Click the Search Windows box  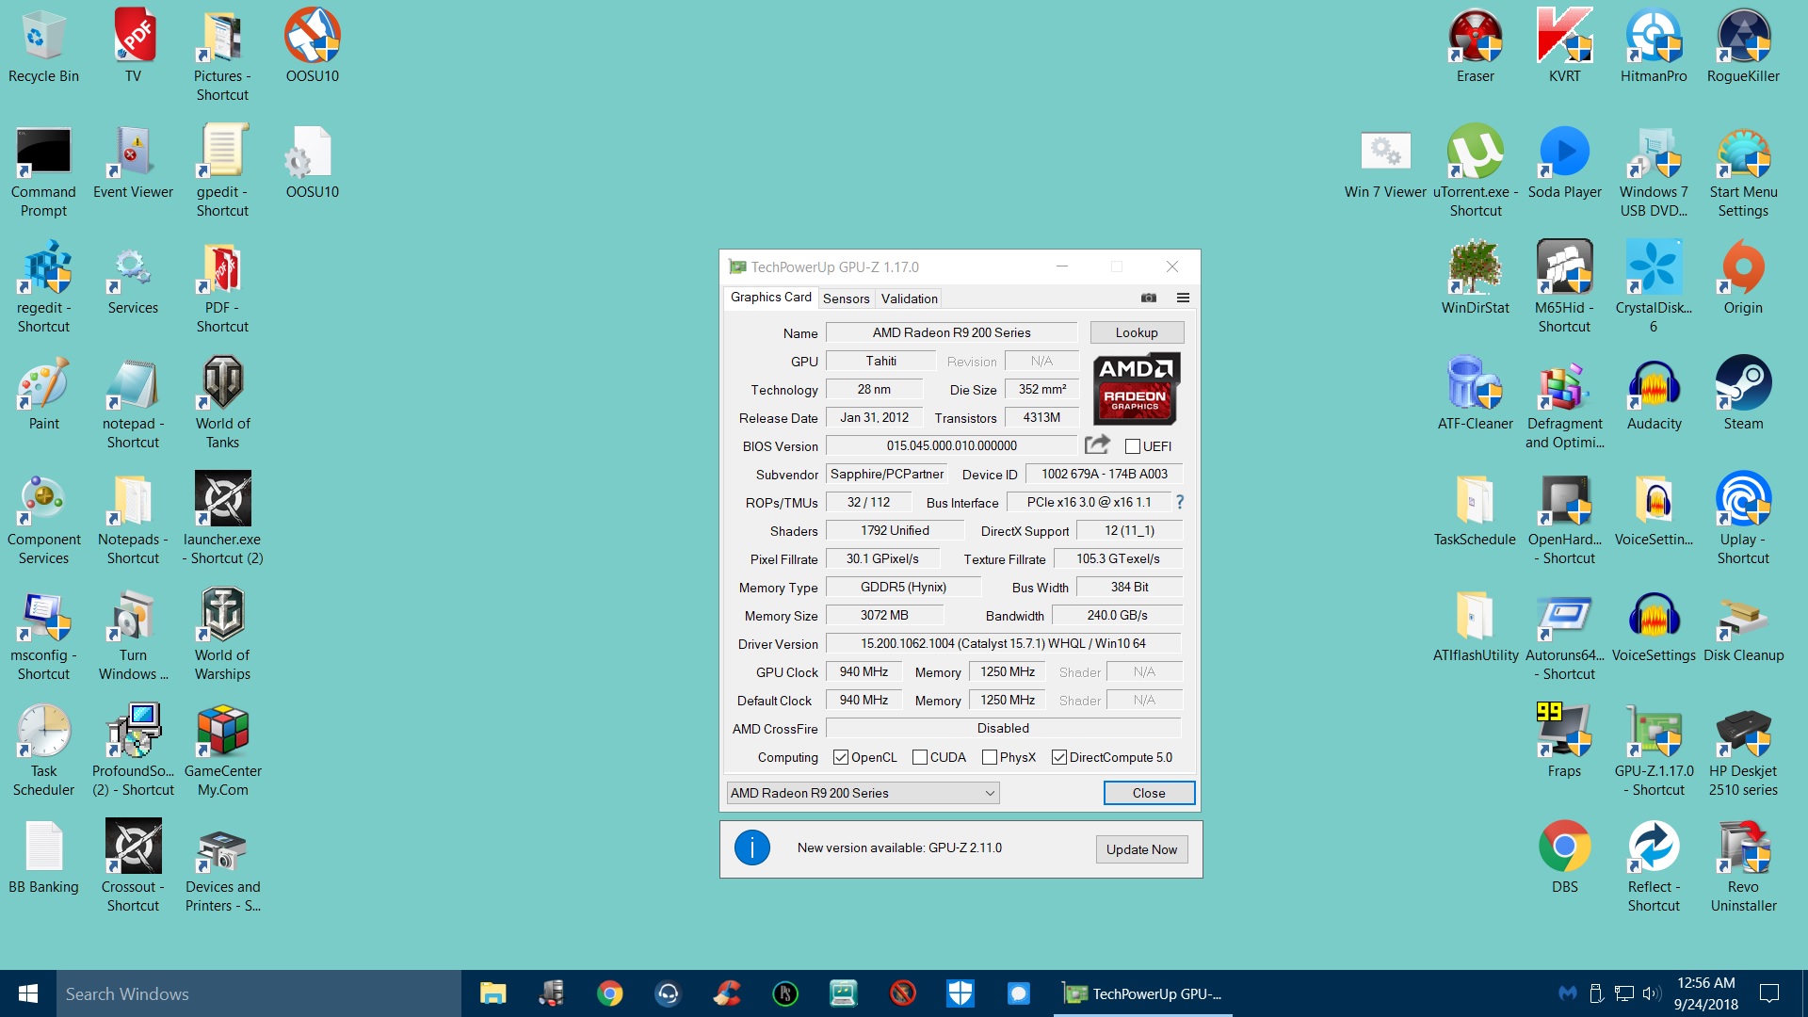pyautogui.click(x=259, y=993)
